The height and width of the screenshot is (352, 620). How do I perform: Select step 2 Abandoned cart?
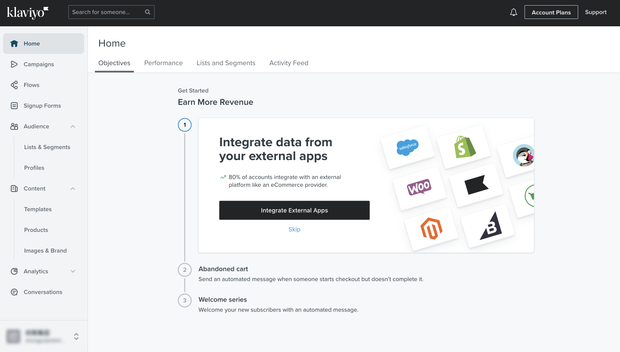tap(223, 269)
